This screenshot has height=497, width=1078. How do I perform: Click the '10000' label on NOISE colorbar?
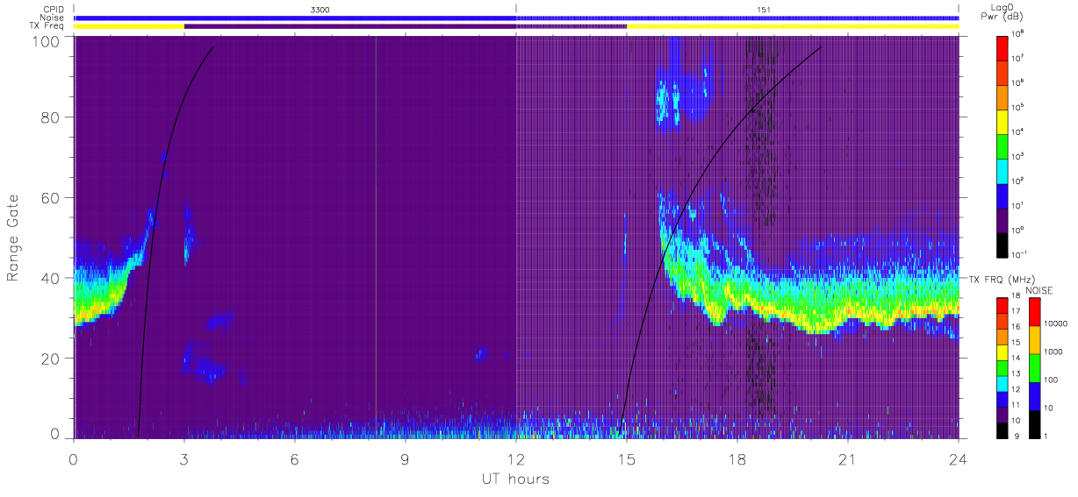click(x=1056, y=324)
